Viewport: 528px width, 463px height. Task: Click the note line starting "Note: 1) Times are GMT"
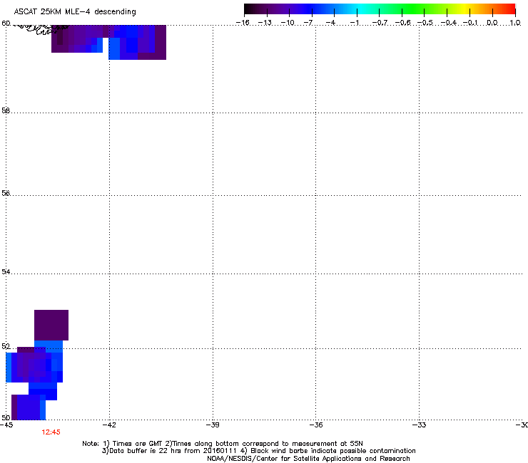[x=223, y=444]
